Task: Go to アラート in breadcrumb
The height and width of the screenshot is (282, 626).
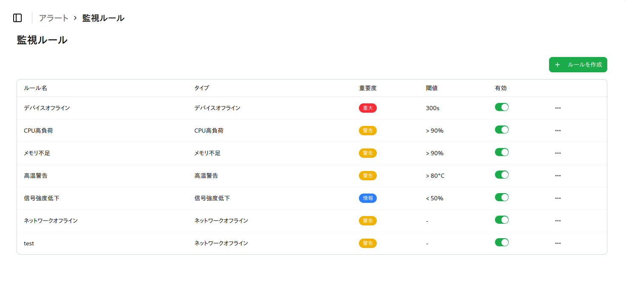Action: tap(54, 18)
